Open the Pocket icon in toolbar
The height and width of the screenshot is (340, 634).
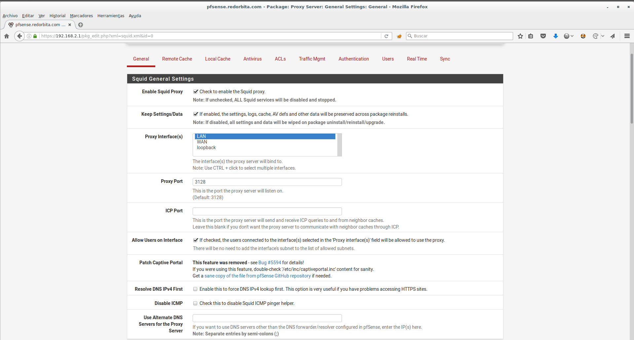(x=543, y=36)
